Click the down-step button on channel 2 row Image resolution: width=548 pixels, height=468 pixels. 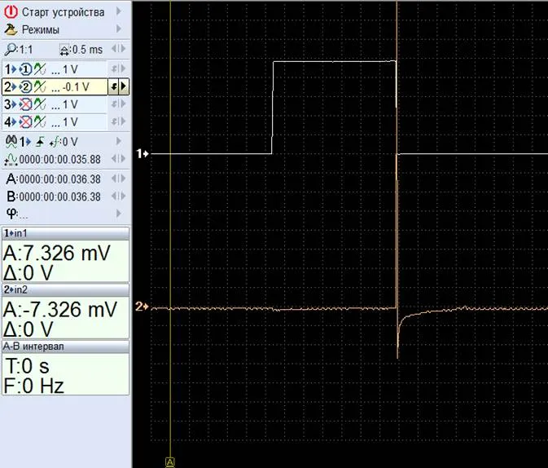[x=113, y=86]
